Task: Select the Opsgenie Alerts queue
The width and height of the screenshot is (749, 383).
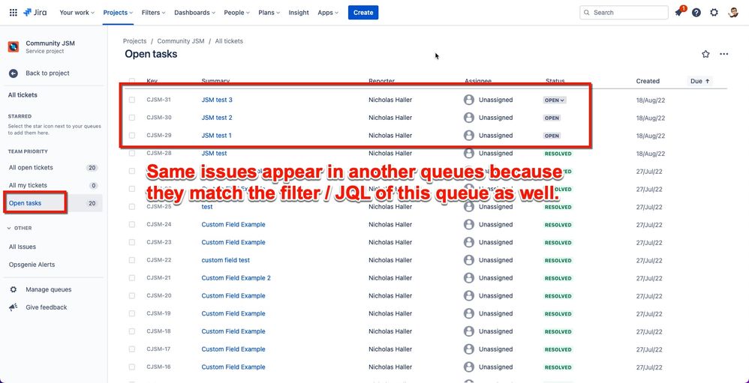Action: tap(53, 265)
